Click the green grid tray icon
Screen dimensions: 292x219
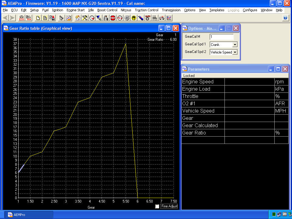(x=274, y=214)
